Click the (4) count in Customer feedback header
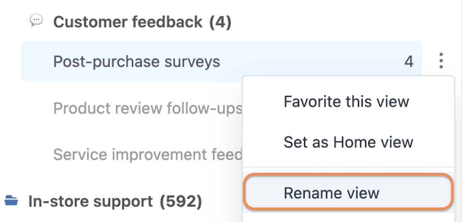 click(x=221, y=22)
